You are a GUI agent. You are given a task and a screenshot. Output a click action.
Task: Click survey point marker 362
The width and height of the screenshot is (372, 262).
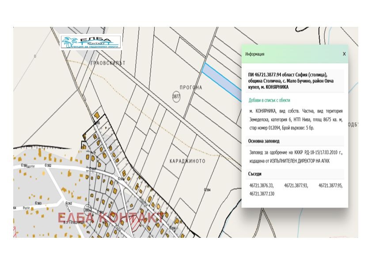(x=68, y=203)
